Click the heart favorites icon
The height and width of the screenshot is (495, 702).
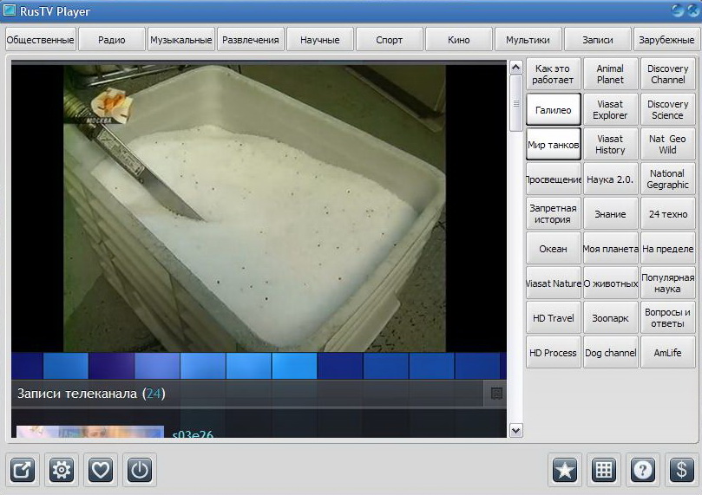(101, 470)
